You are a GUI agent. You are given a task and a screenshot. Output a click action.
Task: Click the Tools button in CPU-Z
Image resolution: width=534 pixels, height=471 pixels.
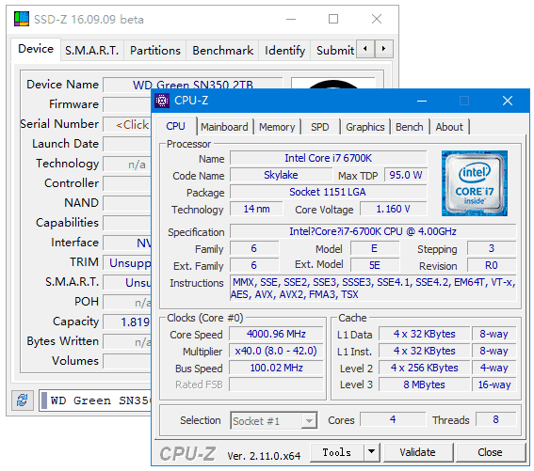(x=337, y=452)
